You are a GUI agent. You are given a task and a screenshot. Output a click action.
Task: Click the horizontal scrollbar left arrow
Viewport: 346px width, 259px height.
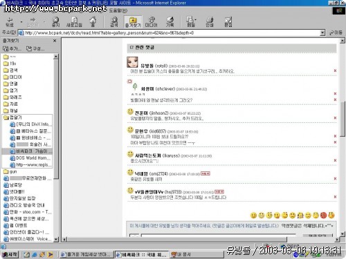tap(64, 240)
